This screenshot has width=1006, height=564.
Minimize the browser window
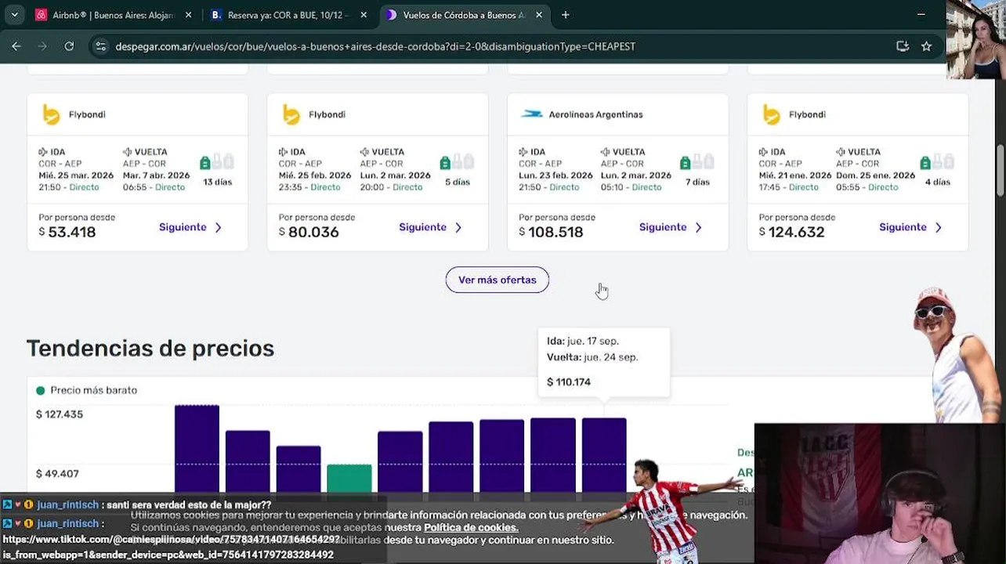coord(921,15)
